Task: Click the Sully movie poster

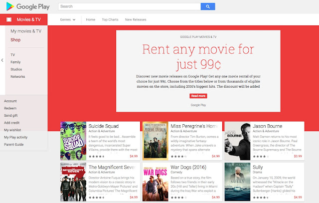Action: tap(237, 182)
